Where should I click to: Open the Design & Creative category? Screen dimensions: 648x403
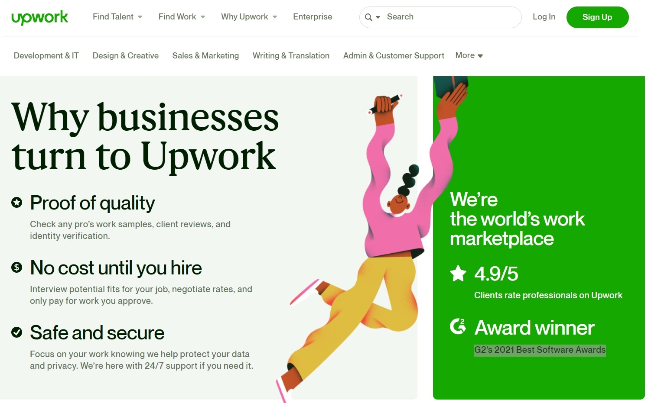125,55
